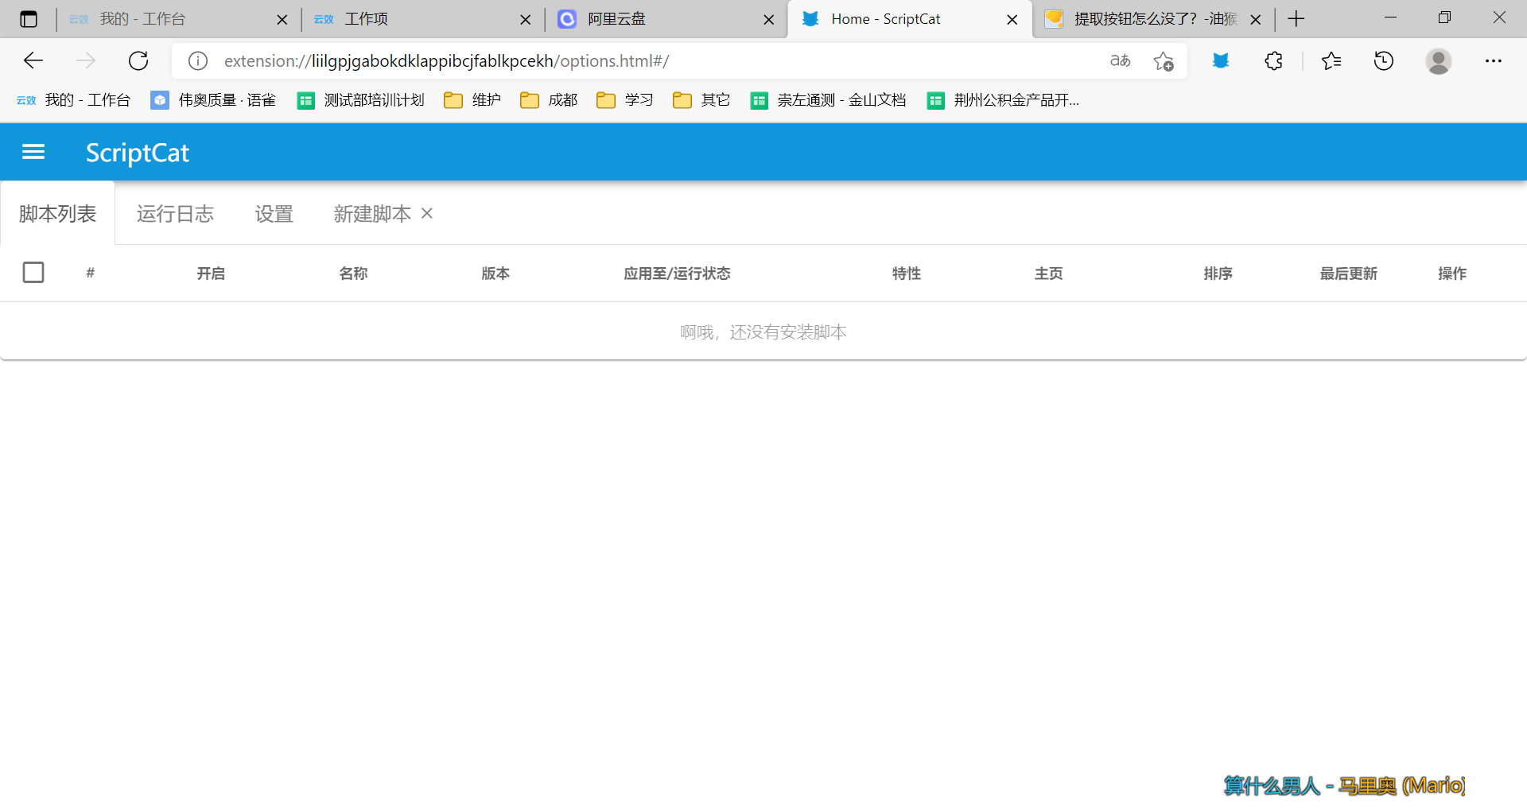This screenshot has width=1527, height=811.
Task: Open the 设置 tab
Action: [274, 213]
